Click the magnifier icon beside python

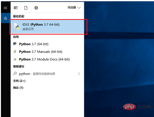pos(15,74)
